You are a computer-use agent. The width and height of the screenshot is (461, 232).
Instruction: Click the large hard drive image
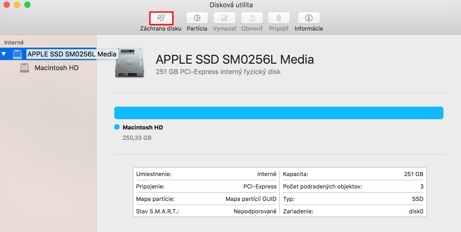(130, 63)
